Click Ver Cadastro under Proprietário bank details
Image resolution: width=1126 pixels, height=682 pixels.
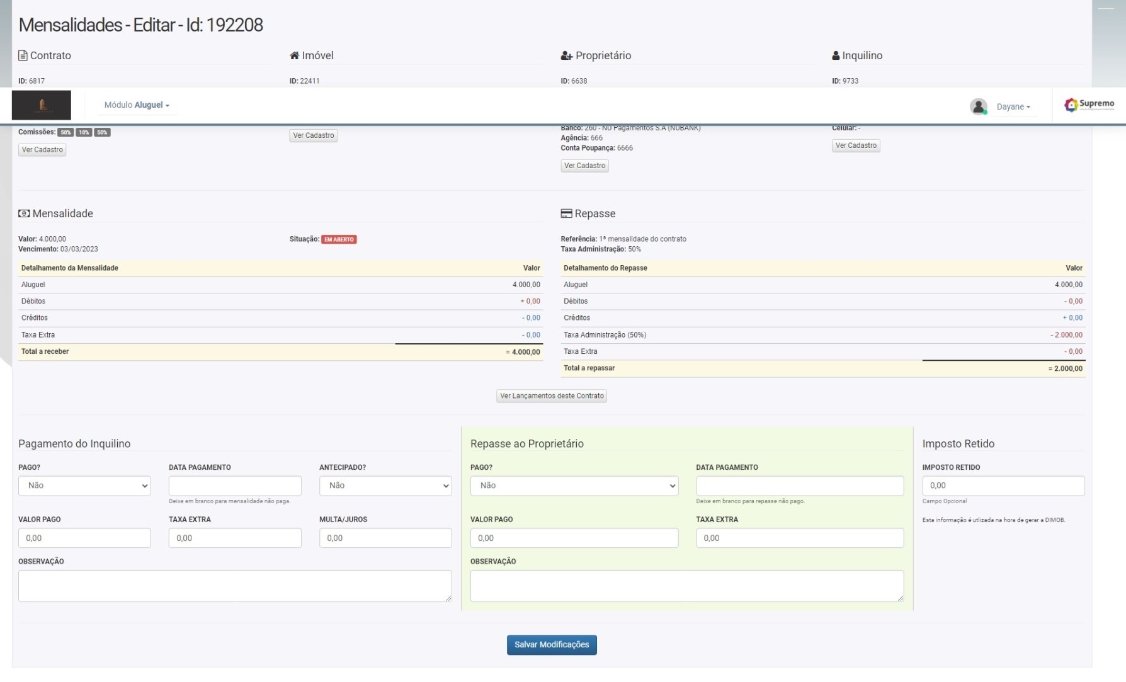pos(584,166)
